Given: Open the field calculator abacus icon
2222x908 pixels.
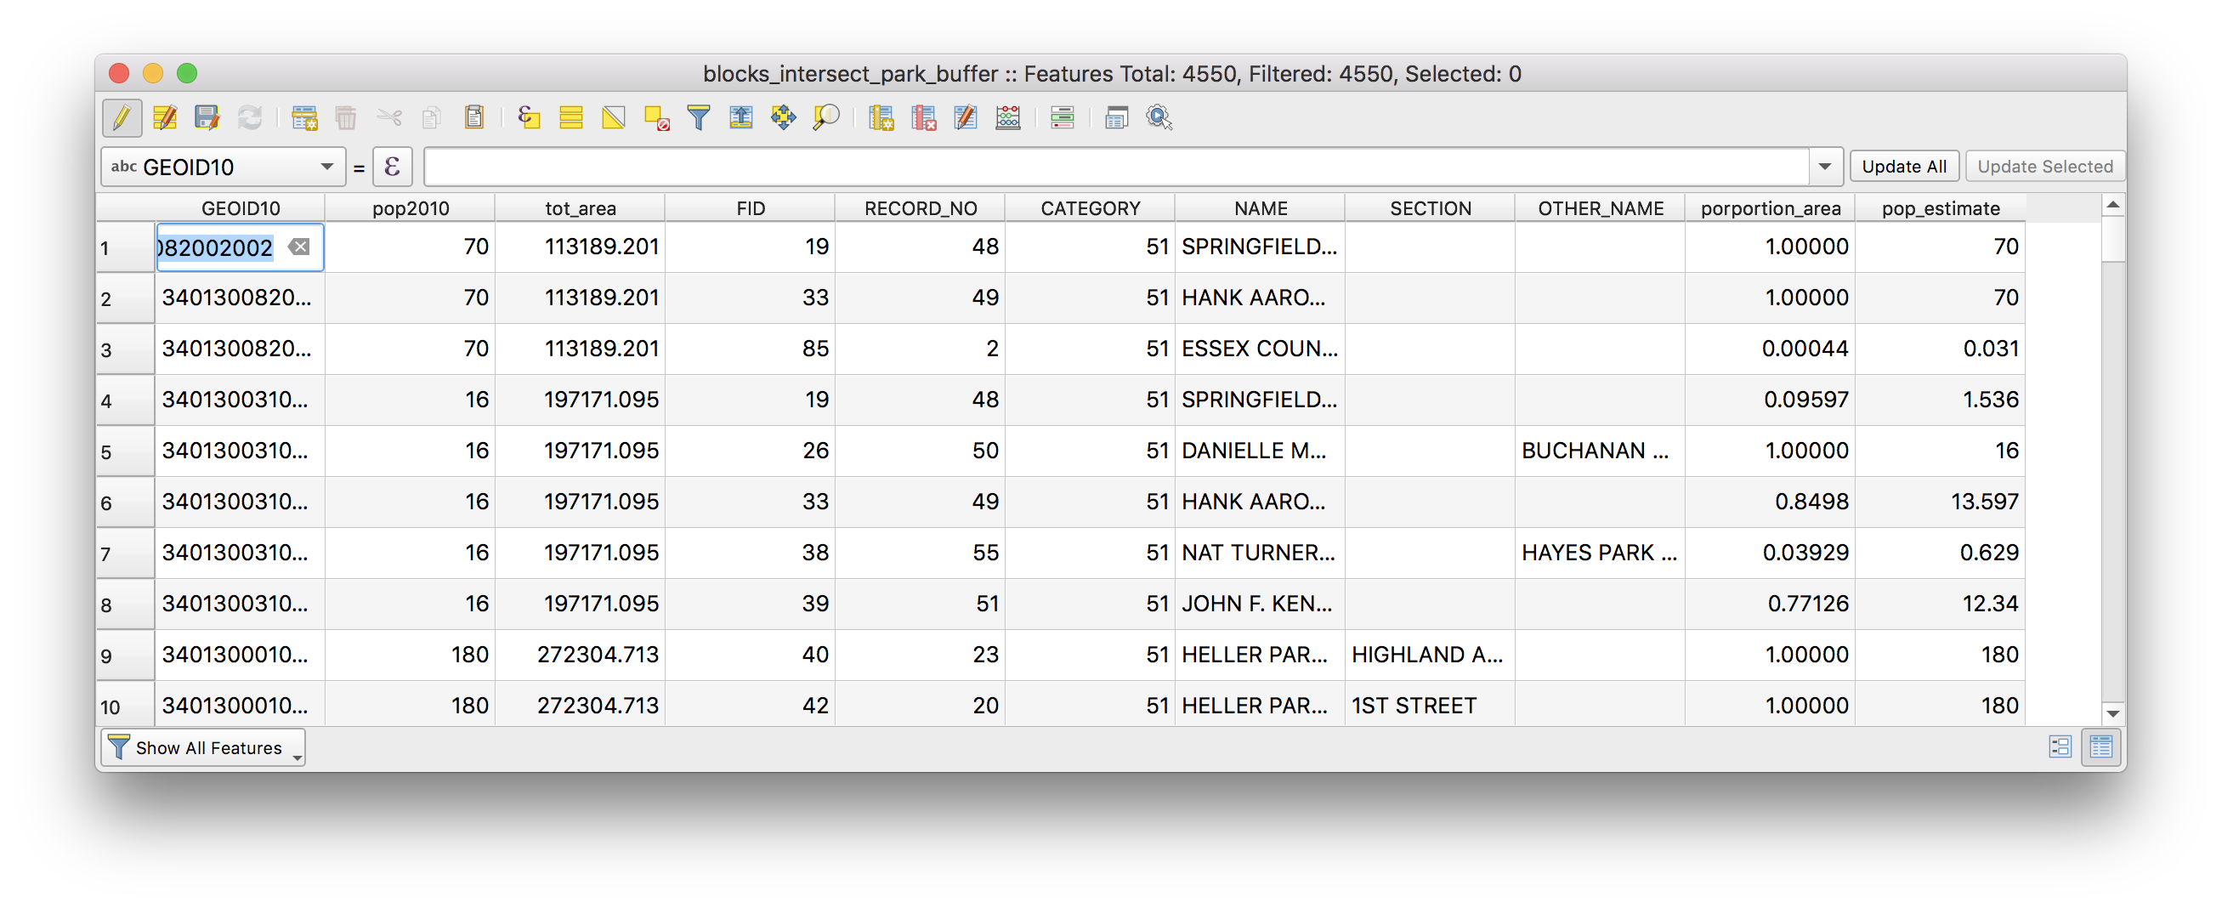Looking at the screenshot, I should click(1007, 118).
